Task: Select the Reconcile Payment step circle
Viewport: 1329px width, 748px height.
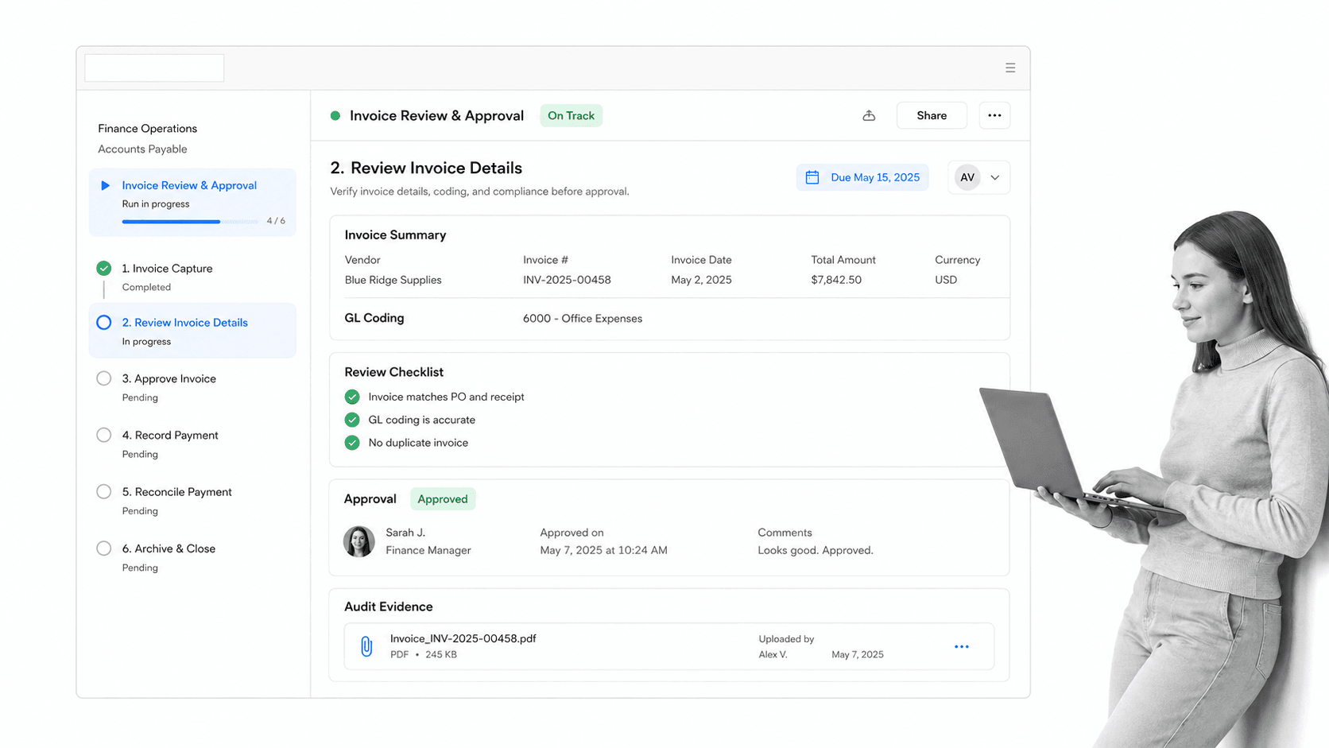Action: [104, 491]
